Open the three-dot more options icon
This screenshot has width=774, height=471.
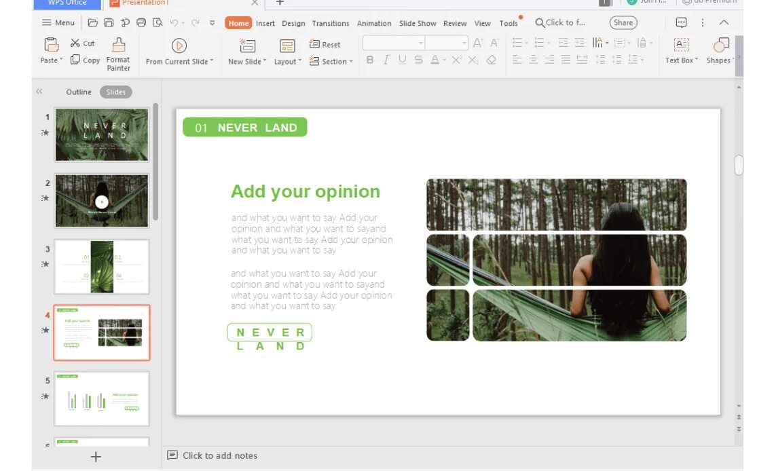click(703, 22)
